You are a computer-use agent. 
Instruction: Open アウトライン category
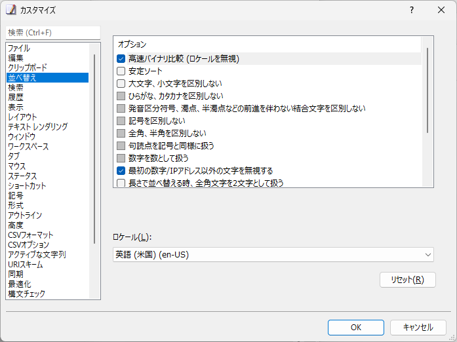click(47, 216)
